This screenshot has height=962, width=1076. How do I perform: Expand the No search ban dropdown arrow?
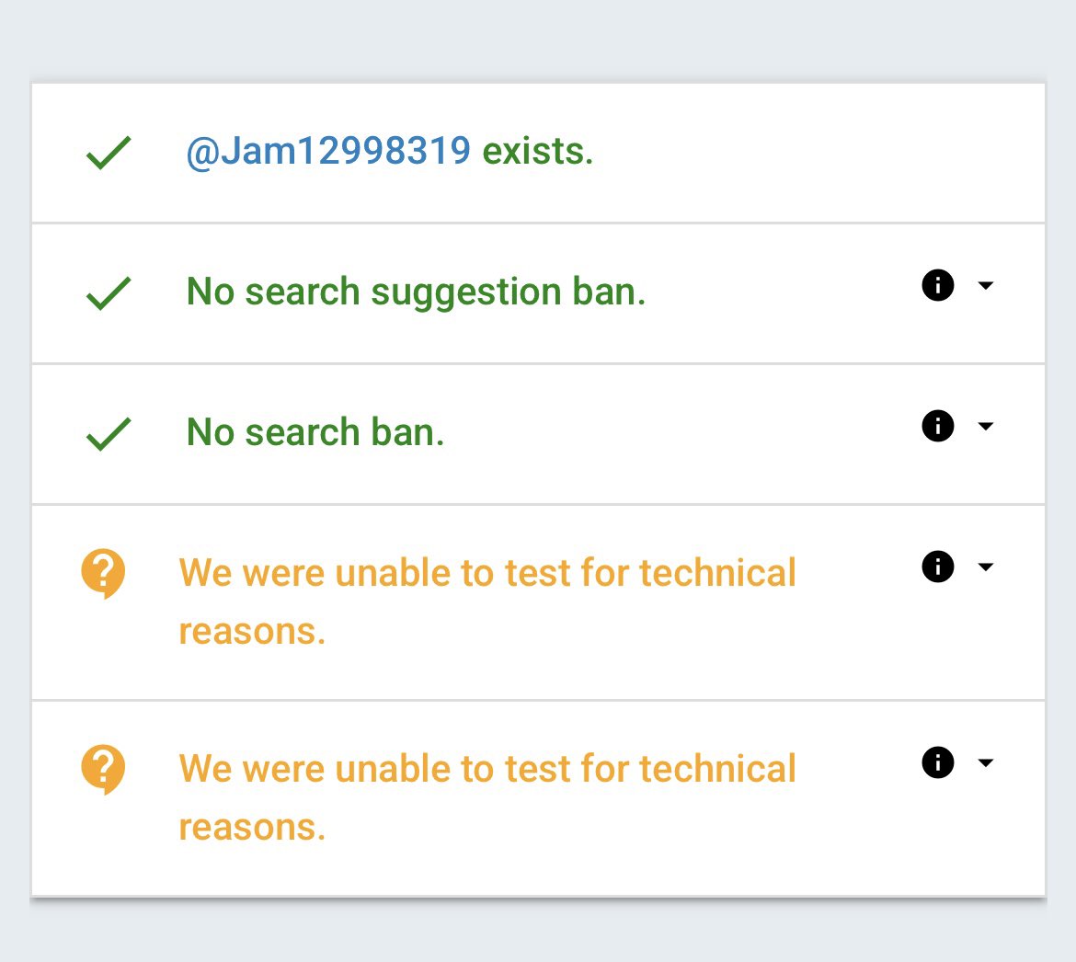click(986, 426)
